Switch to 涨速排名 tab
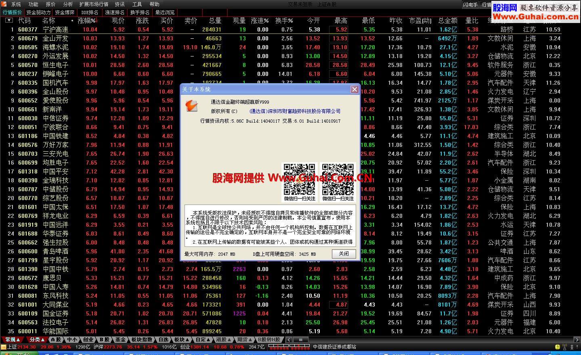Screen dimensions: 581x355 tap(115, 13)
